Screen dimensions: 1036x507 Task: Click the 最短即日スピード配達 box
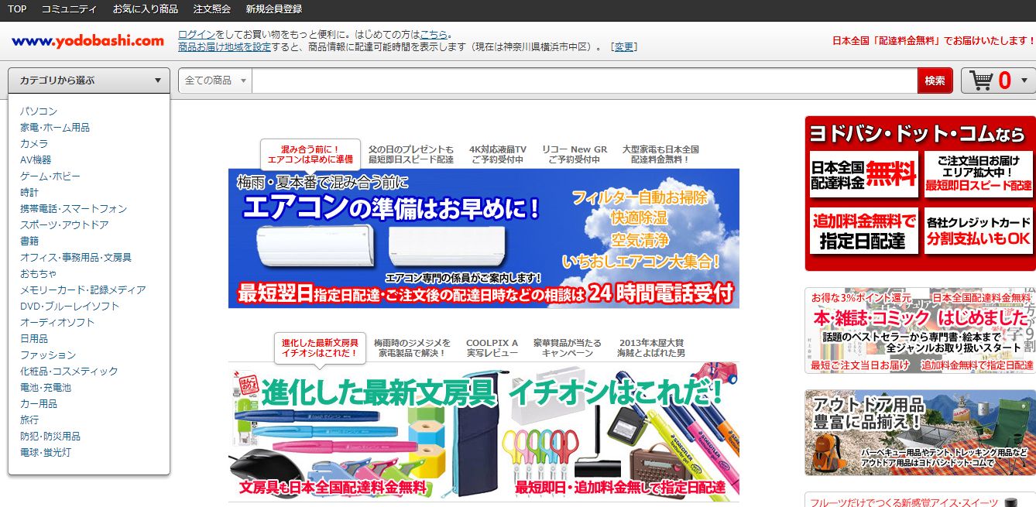[x=979, y=174]
